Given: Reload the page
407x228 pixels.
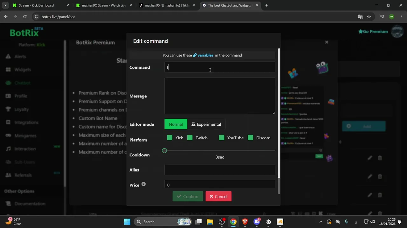Looking at the screenshot, I should (x=25, y=17).
